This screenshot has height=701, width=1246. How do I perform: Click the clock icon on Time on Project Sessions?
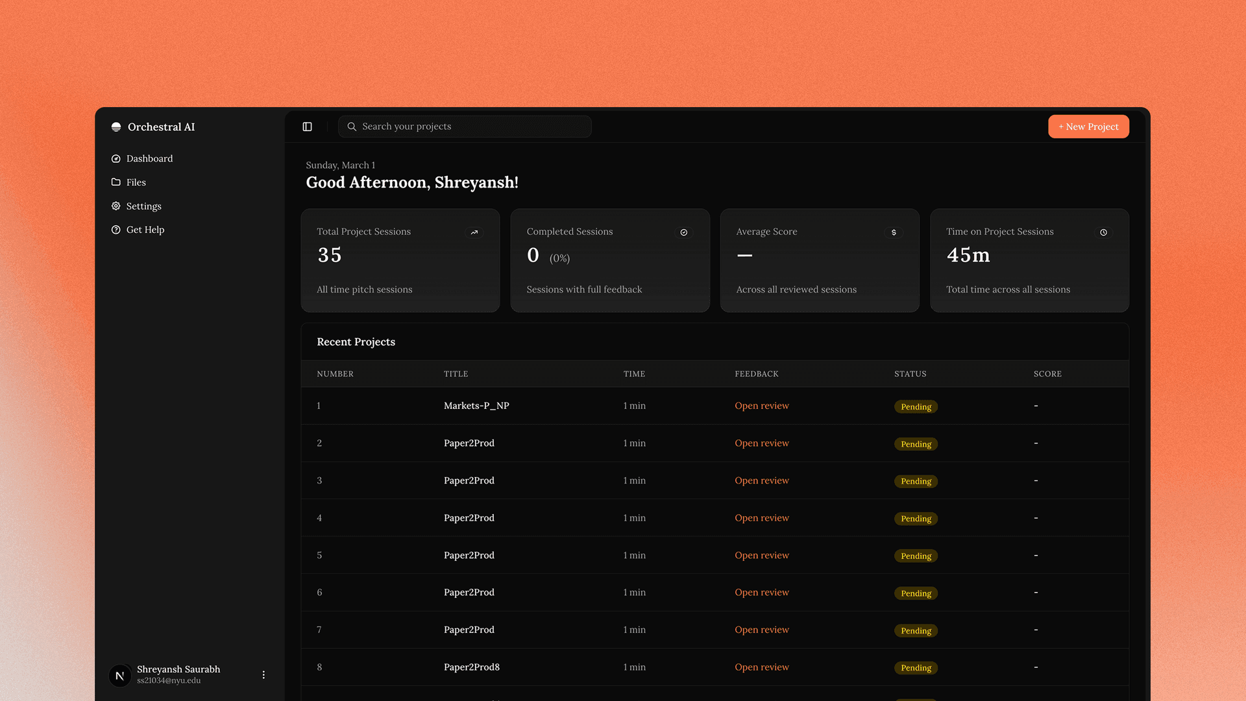coord(1103,232)
